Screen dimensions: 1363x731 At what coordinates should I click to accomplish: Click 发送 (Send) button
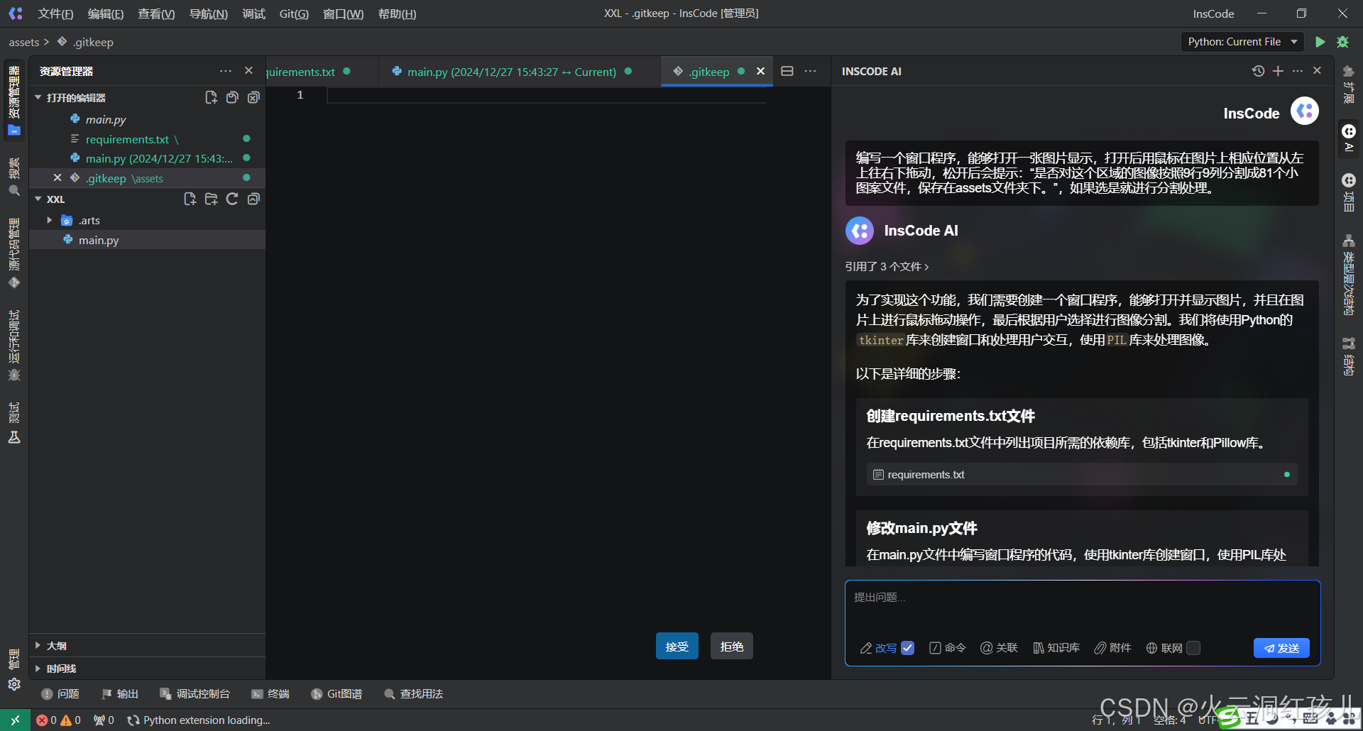[1281, 648]
